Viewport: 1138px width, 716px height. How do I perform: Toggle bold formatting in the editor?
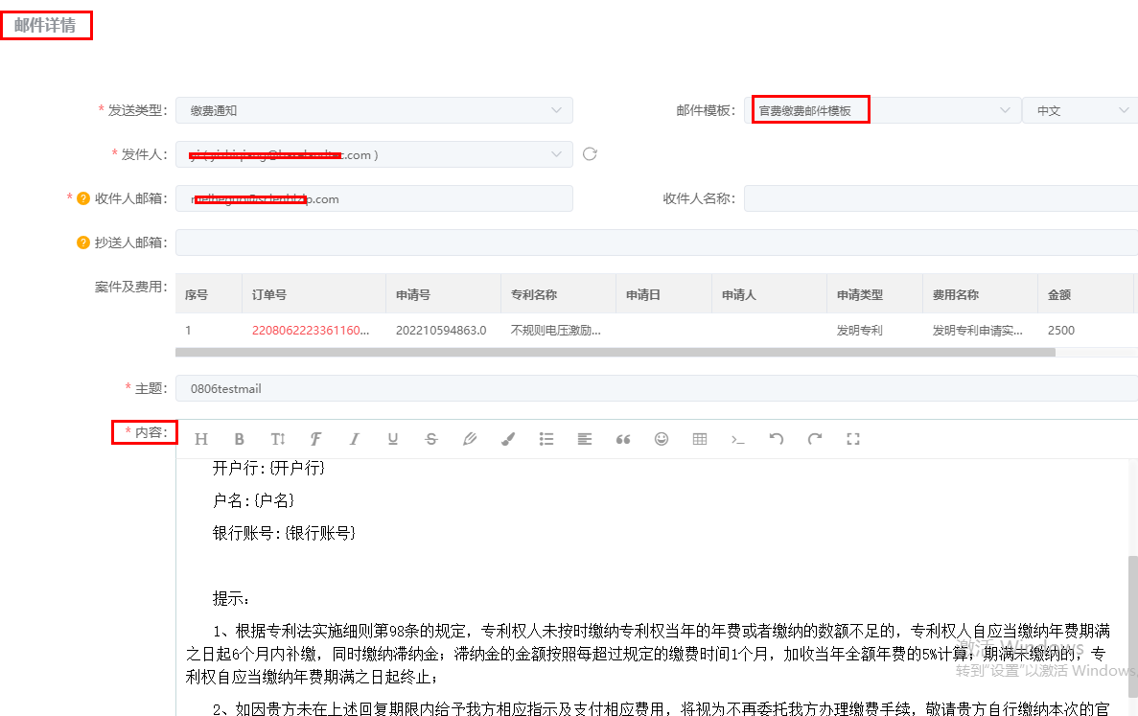(239, 439)
